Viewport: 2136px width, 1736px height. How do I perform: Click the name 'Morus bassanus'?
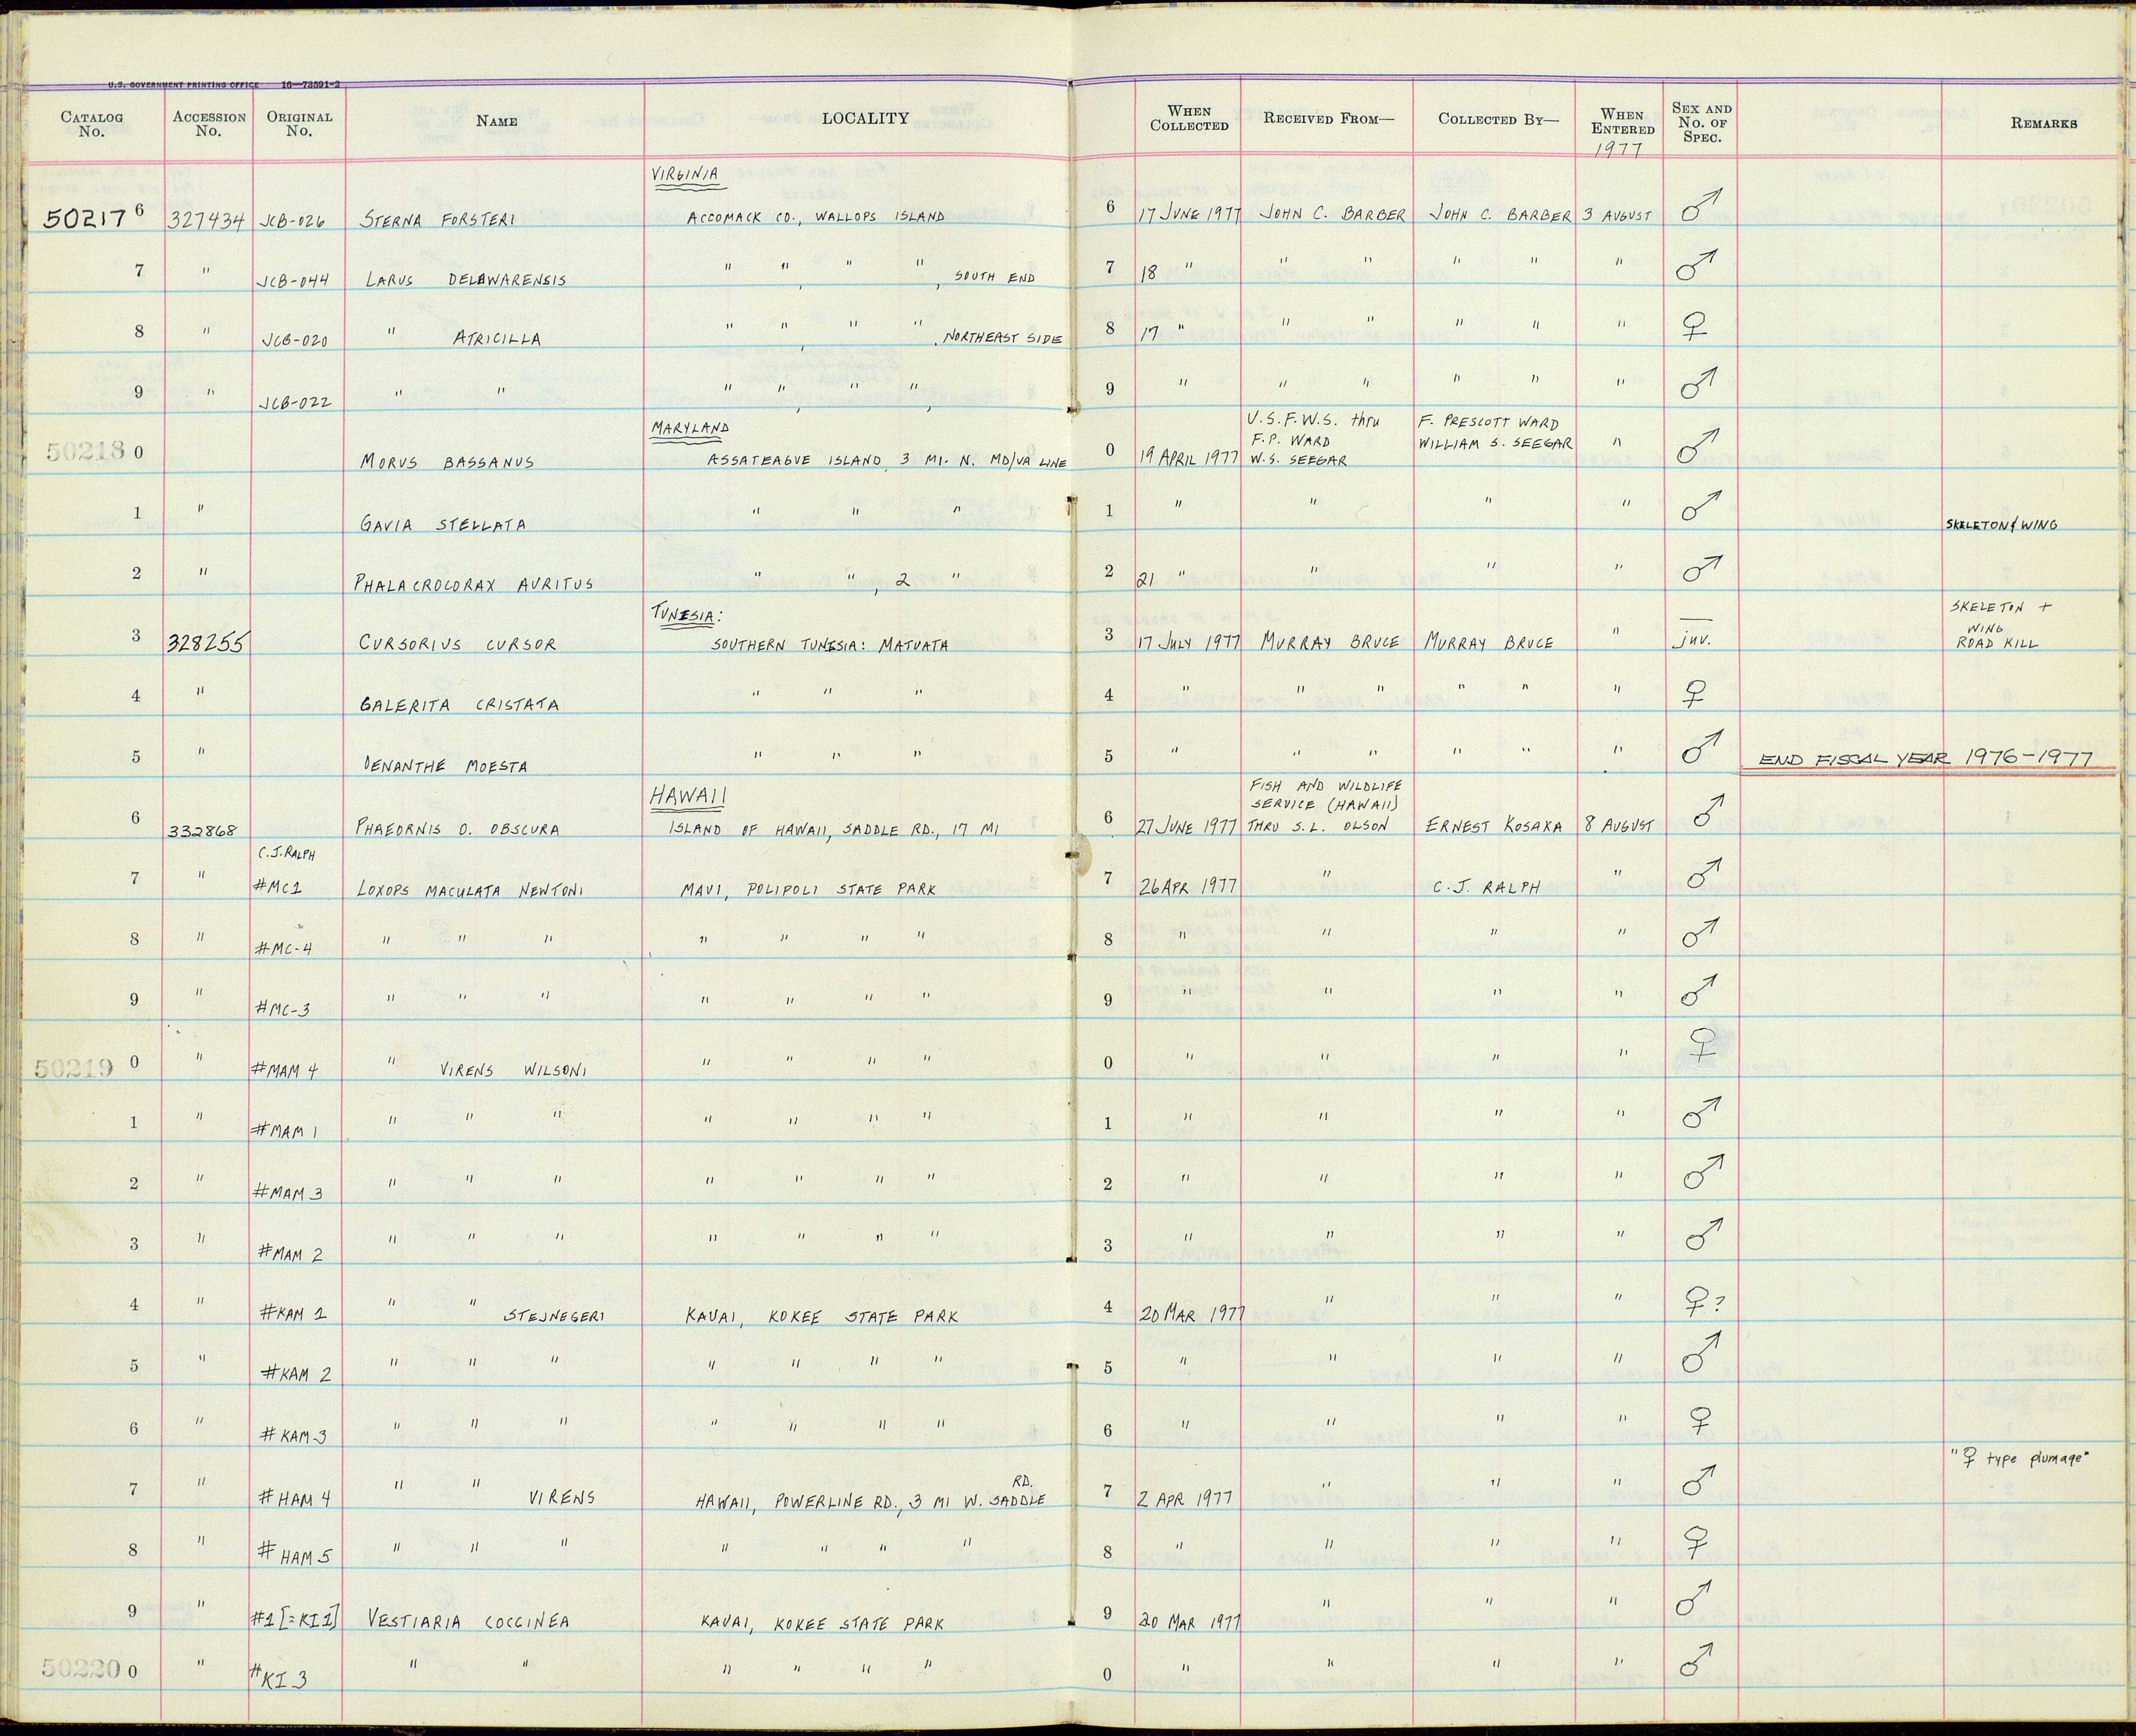(447, 462)
